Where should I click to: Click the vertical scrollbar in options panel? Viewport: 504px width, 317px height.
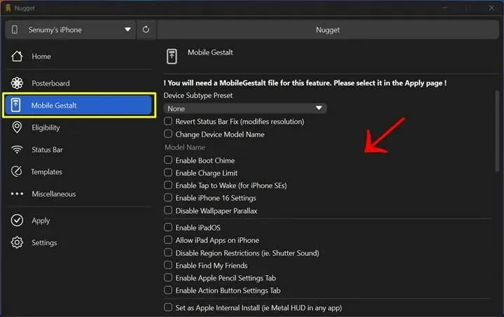497,131
